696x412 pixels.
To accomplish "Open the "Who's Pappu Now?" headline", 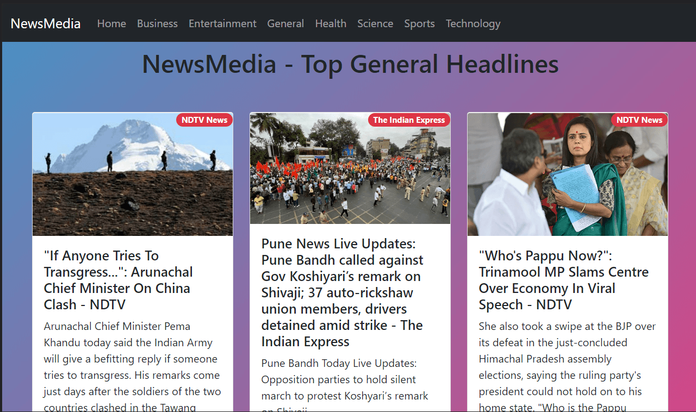I will [x=564, y=280].
